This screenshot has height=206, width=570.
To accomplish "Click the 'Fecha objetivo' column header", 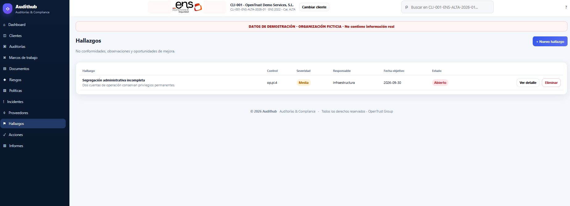I will pos(394,71).
